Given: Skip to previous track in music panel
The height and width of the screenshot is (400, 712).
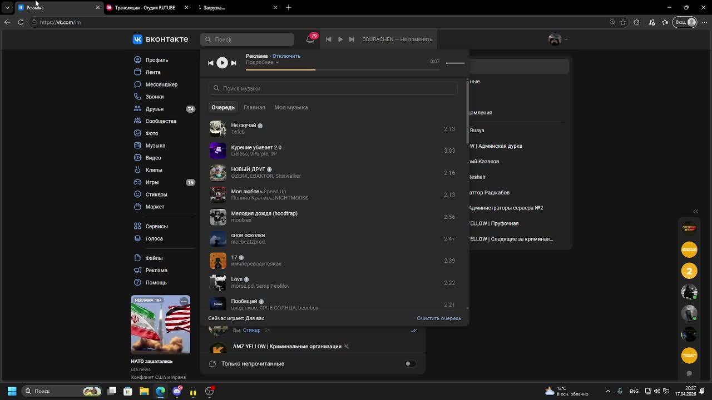Looking at the screenshot, I should [211, 63].
